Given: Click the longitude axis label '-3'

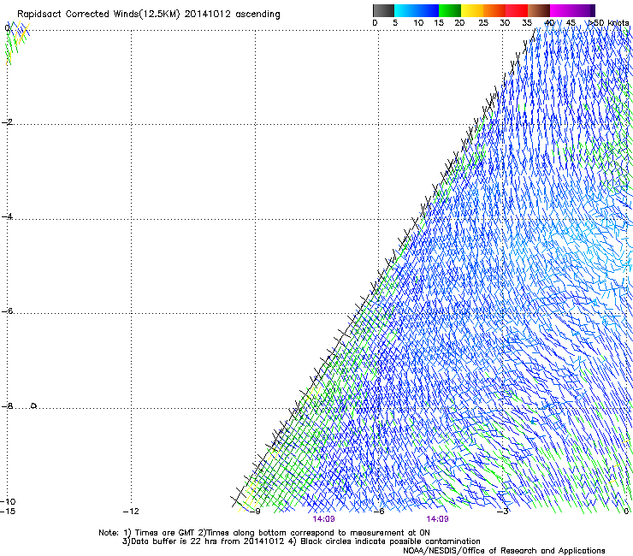Looking at the screenshot, I should click(503, 512).
